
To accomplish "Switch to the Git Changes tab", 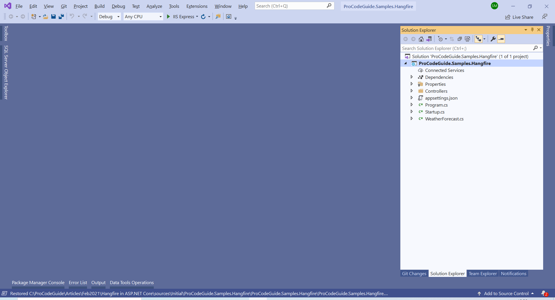I will [x=414, y=273].
